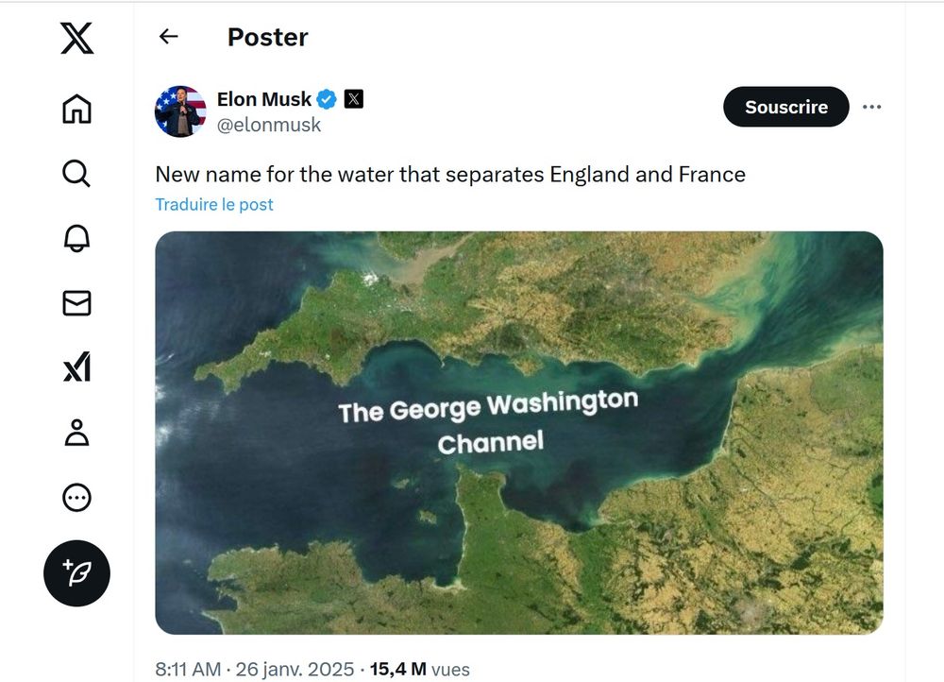Open the Grok panel
The height and width of the screenshot is (682, 944).
point(76,368)
